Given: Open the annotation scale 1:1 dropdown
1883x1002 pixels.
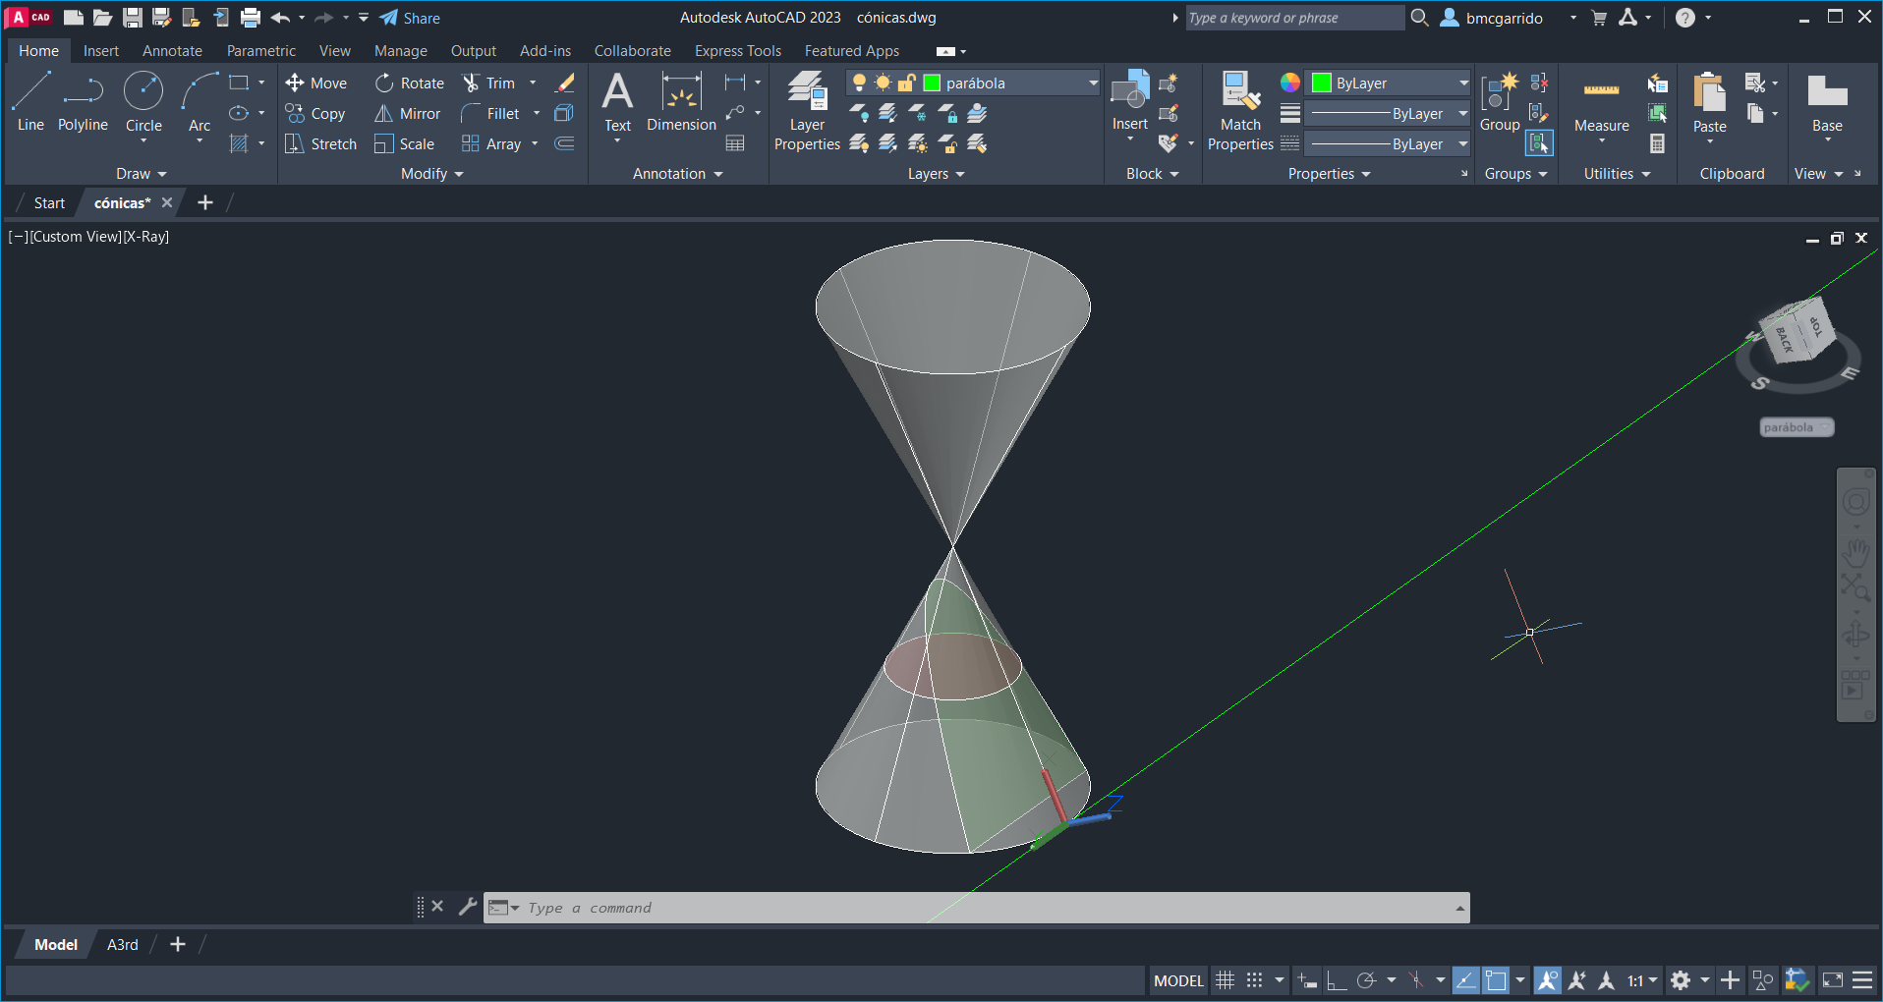Looking at the screenshot, I should 1641,980.
